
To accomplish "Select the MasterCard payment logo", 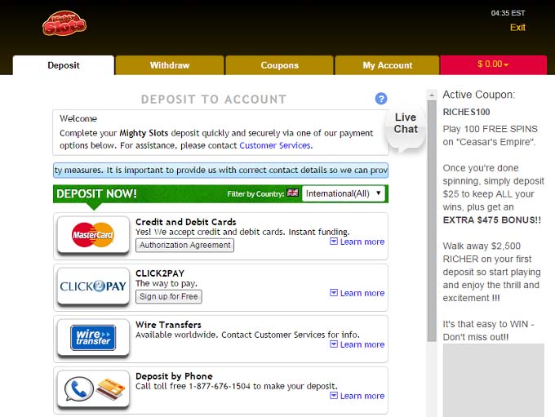I will pos(93,235).
